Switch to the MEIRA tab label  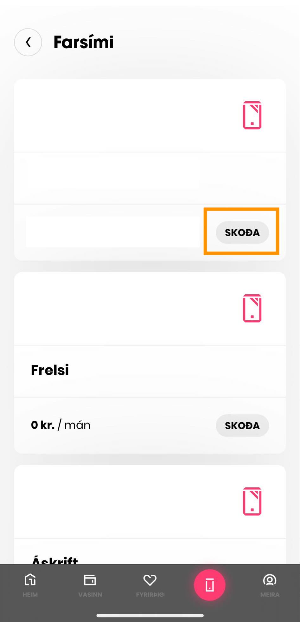click(270, 595)
